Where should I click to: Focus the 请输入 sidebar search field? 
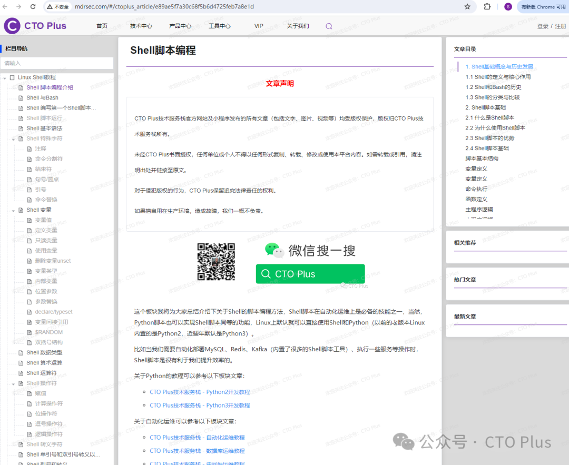click(x=57, y=63)
